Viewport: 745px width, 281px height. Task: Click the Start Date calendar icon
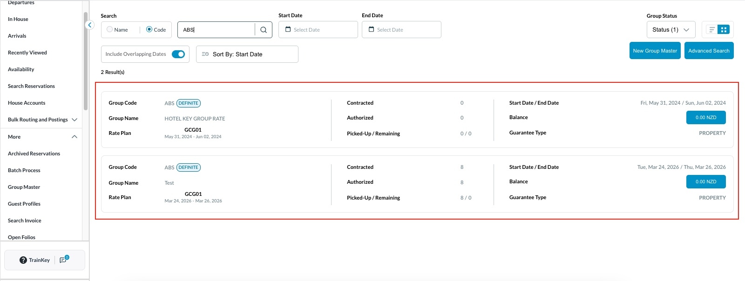[288, 29]
